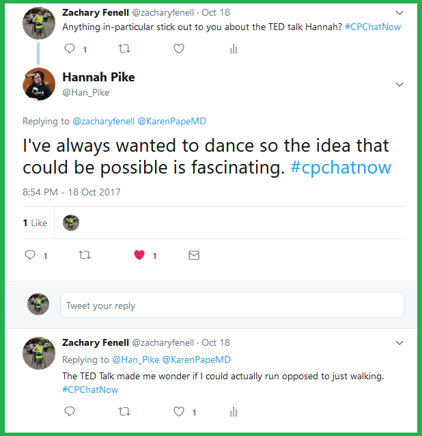Send Hannah's tweet via direct message
This screenshot has height=436, width=422.
(194, 255)
